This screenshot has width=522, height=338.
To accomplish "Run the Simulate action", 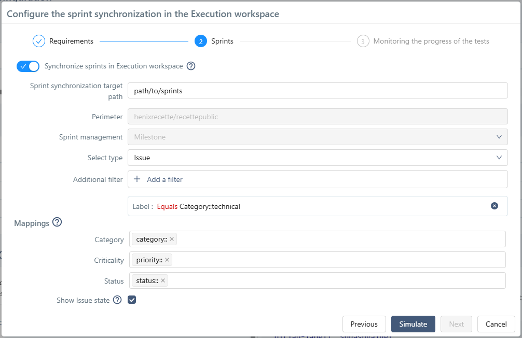I will [413, 323].
